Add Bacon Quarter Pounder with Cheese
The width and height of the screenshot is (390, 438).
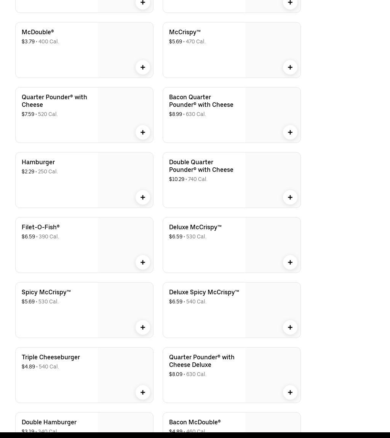(x=290, y=132)
